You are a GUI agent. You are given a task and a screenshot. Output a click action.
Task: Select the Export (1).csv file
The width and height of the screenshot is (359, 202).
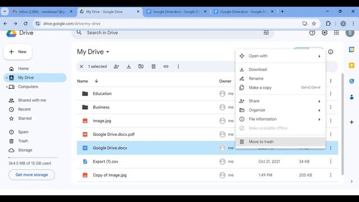[207, 162]
